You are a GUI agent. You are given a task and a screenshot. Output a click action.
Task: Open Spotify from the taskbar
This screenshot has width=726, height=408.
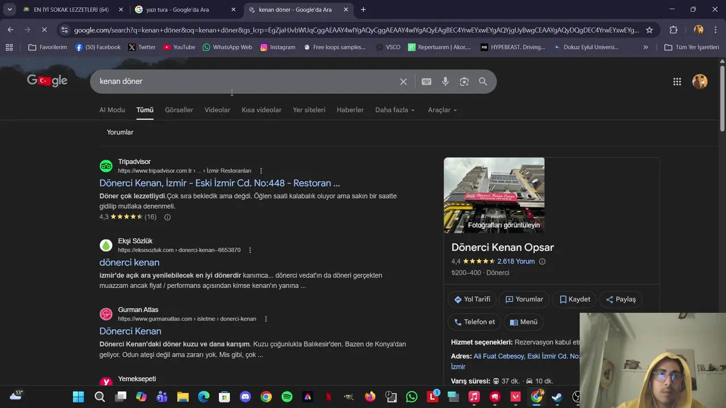[x=287, y=397]
